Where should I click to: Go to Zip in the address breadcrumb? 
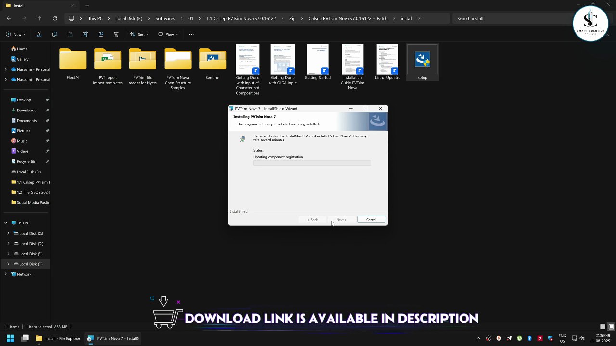coord(292,18)
